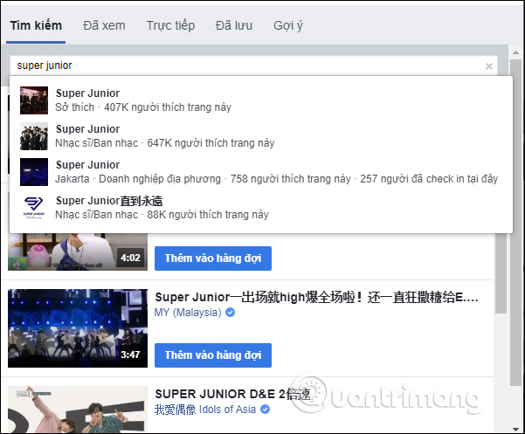525x434 pixels.
Task: Select Super Junior suggestion with 407K likes
Action: [261, 100]
